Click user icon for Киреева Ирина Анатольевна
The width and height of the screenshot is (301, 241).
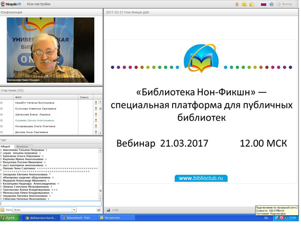click(x=96, y=120)
